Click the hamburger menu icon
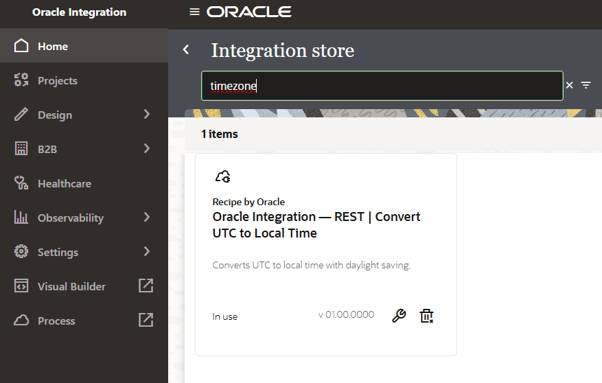The width and height of the screenshot is (602, 383). point(194,12)
